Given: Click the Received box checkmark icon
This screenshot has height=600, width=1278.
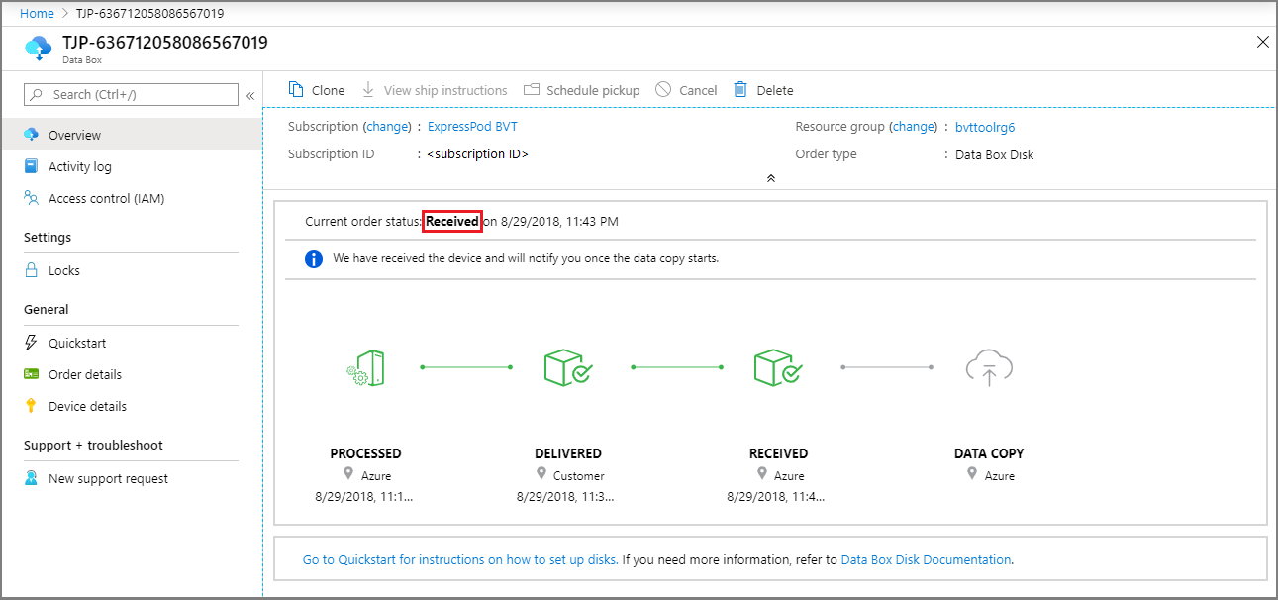Looking at the screenshot, I should (778, 367).
